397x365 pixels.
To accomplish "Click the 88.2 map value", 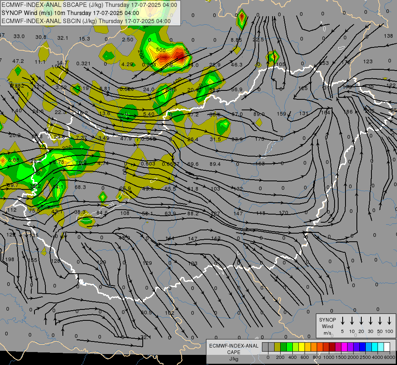I will pos(193,214).
